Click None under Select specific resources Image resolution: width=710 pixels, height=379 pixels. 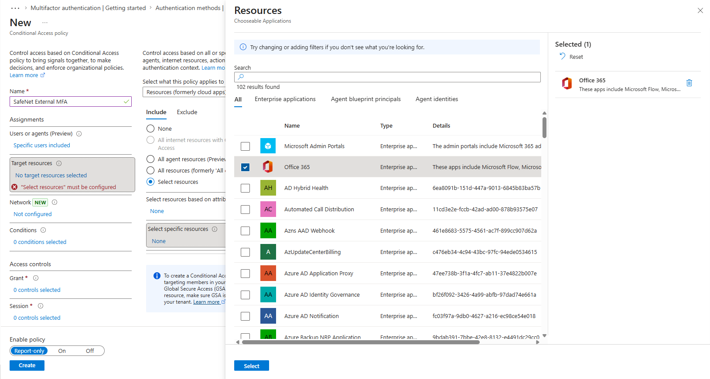[159, 241]
